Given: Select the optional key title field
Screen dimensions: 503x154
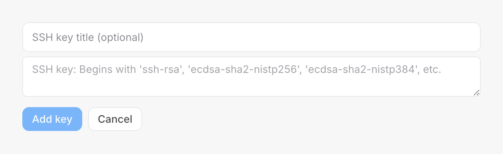Looking at the screenshot, I should (x=251, y=37).
